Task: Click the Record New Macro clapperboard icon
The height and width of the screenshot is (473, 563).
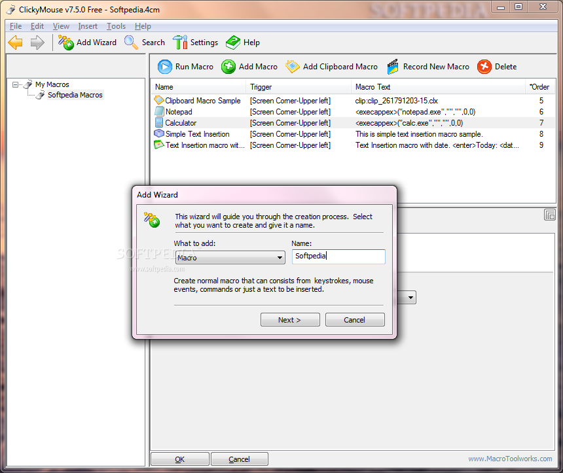Action: click(392, 67)
